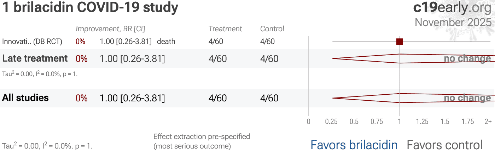Click the Treatment column header
This screenshot has height=151, width=495.
[225, 29]
